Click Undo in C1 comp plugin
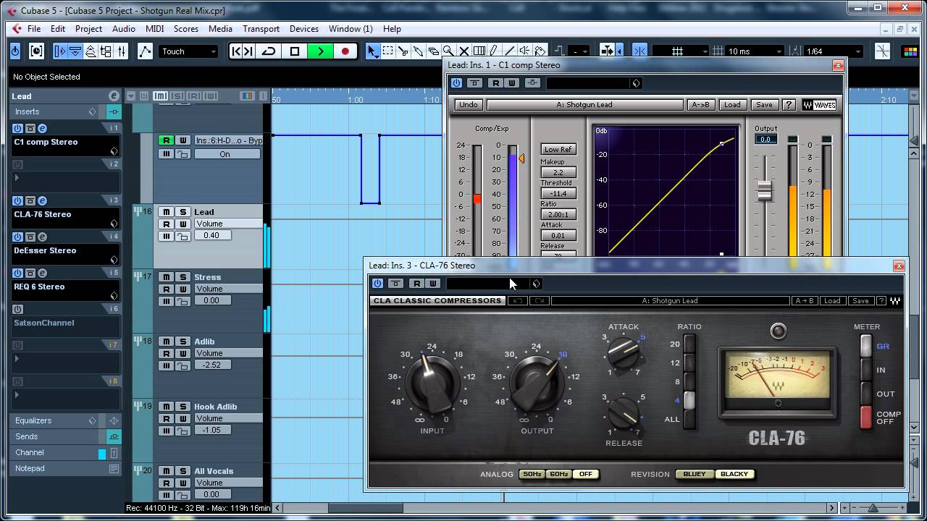Image resolution: width=927 pixels, height=521 pixels. pyautogui.click(x=469, y=105)
